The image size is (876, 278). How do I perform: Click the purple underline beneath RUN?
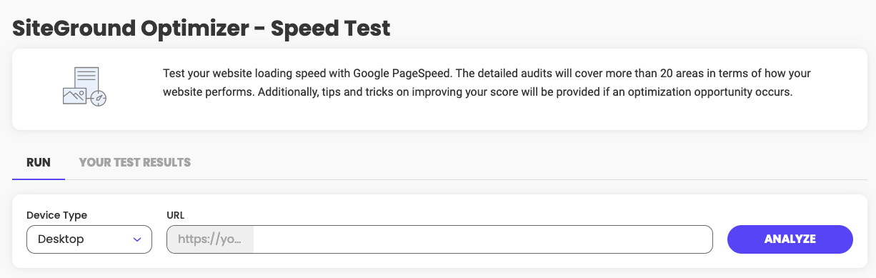[x=39, y=179]
